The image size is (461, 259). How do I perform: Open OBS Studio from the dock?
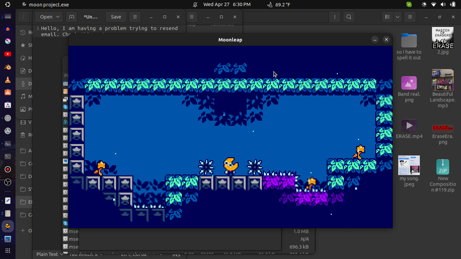(x=8, y=182)
